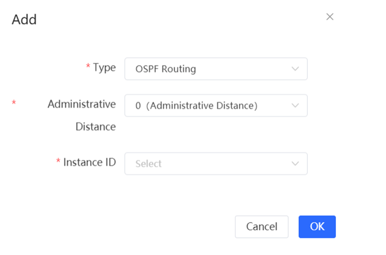This screenshot has height=255, width=386.
Task: Click the OSPF Routing selected value text
Action: click(165, 69)
